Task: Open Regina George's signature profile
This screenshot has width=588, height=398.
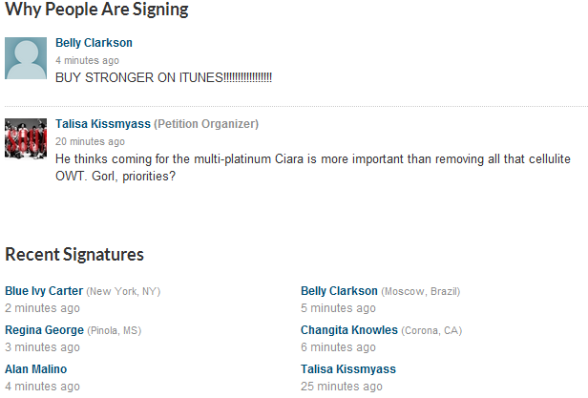Action: [44, 330]
